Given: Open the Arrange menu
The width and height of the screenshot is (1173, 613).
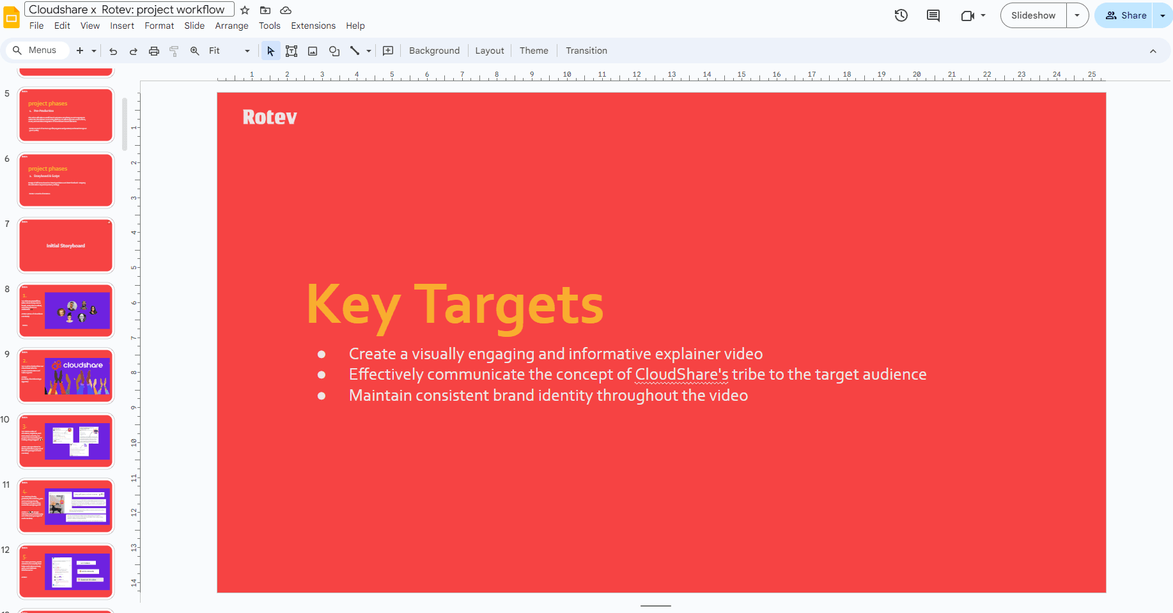Looking at the screenshot, I should [x=231, y=26].
